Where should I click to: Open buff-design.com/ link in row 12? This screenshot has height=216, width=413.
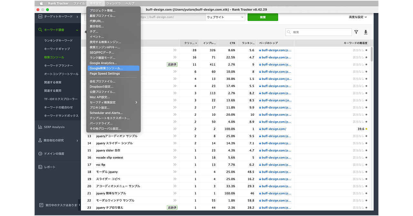pyautogui.click(x=274, y=129)
